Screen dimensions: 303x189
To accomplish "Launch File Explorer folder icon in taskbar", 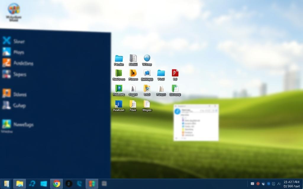I will click(20, 184).
